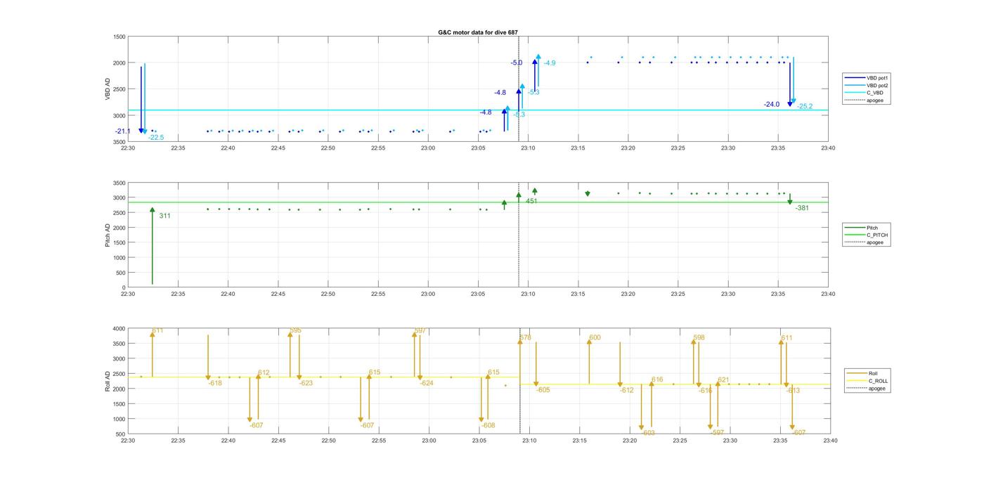The height and width of the screenshot is (487, 984).
Task: Click the '-608' roll data label
Action: point(488,425)
